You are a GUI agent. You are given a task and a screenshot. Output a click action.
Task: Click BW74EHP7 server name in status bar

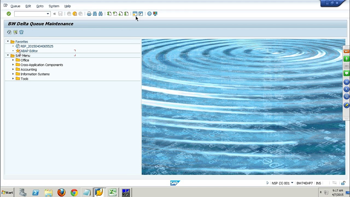click(x=304, y=183)
